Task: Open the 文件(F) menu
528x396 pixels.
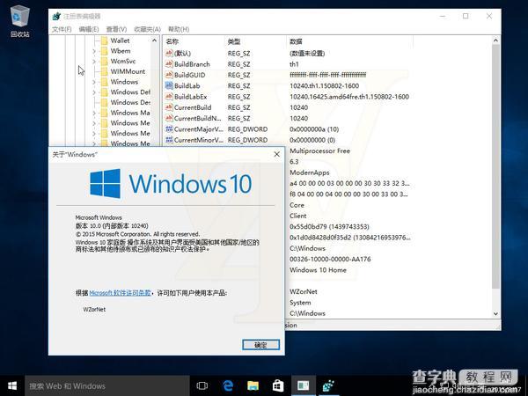Action: click(62, 29)
